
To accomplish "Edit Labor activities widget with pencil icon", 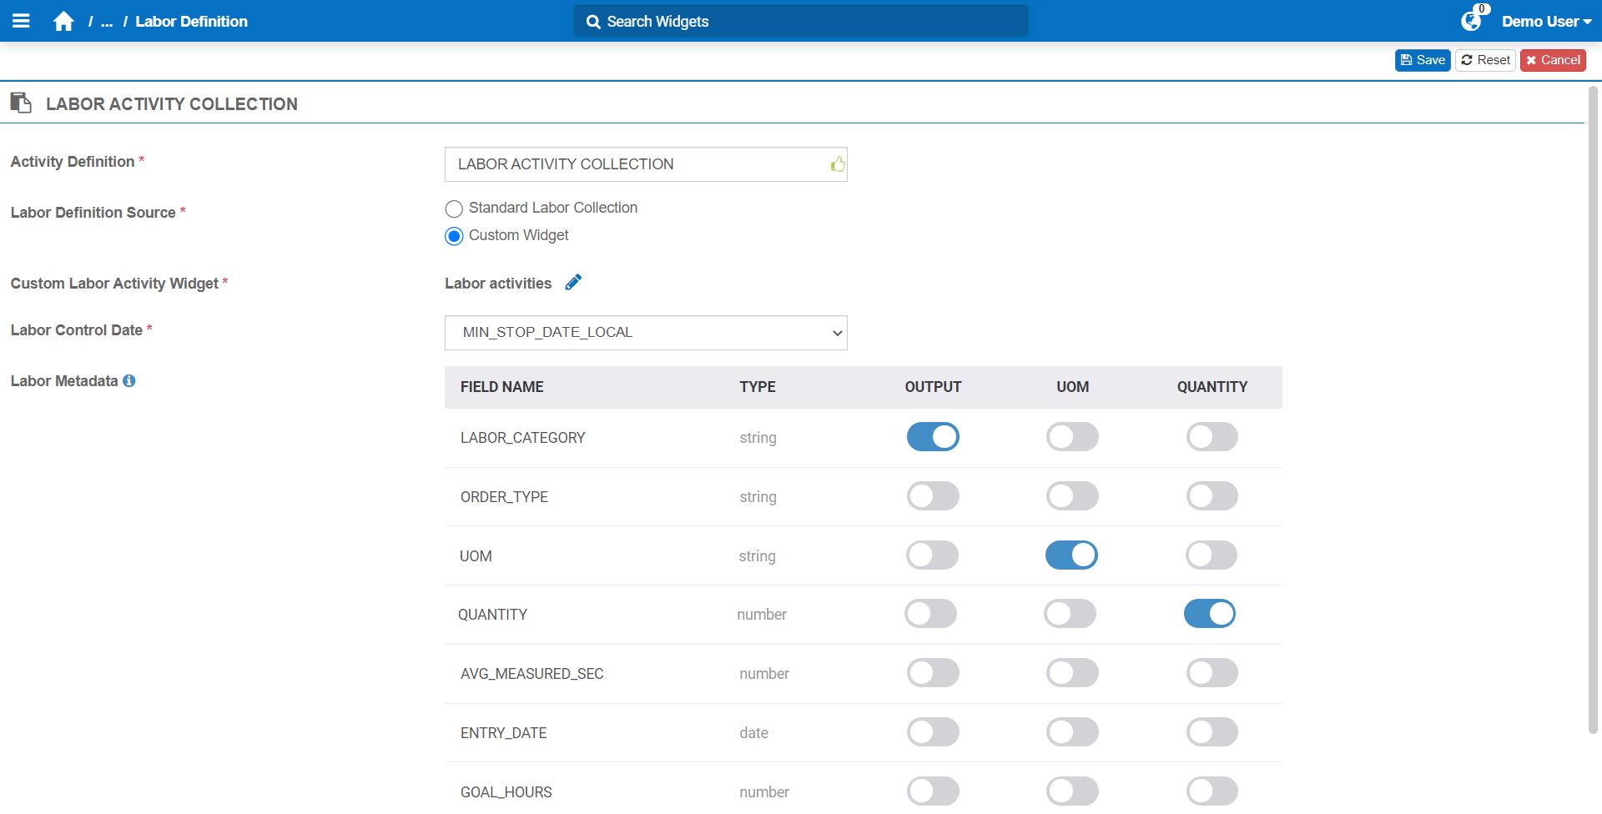I will [x=573, y=283].
